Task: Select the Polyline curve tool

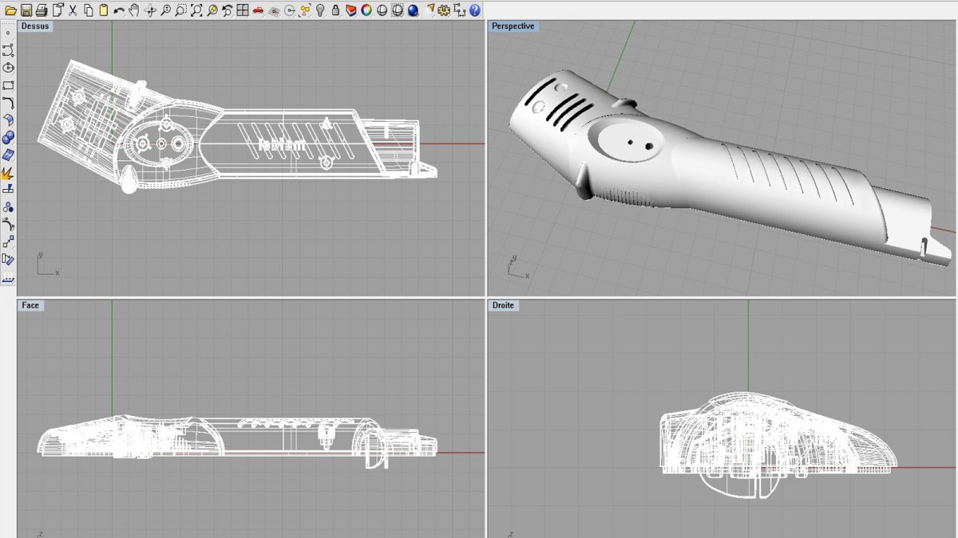Action: click(x=8, y=50)
